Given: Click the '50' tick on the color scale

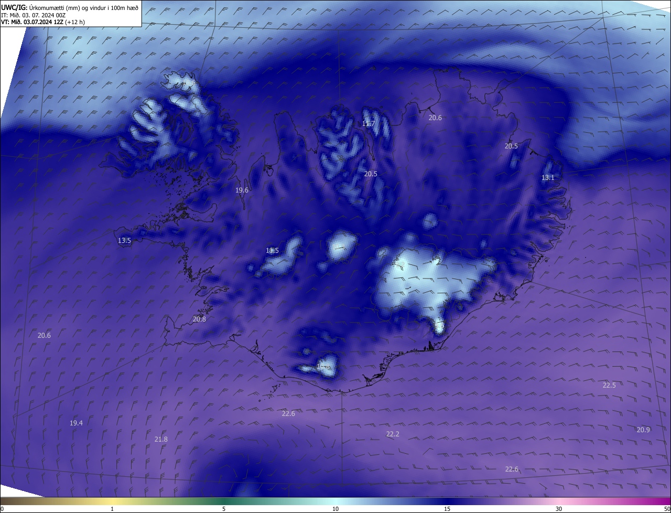Looking at the screenshot, I should [x=667, y=509].
